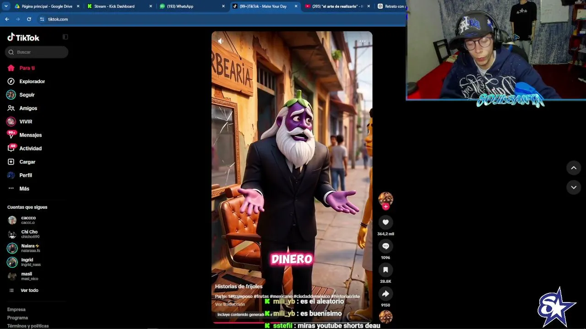586x329 pixels.
Task: Switch to the Google Drive tab
Action: 47,6
